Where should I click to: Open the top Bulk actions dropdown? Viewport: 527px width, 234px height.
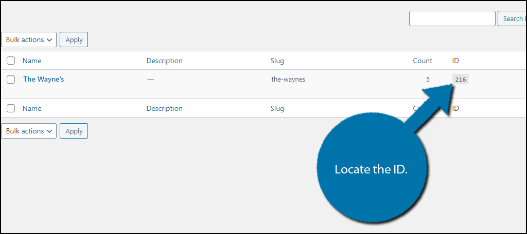click(x=29, y=40)
